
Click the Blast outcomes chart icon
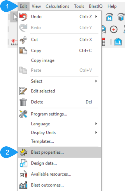(x=23, y=185)
